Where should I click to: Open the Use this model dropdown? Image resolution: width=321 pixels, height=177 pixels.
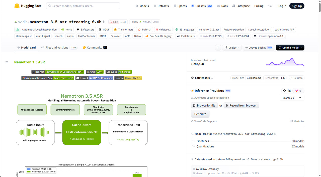[290, 48]
